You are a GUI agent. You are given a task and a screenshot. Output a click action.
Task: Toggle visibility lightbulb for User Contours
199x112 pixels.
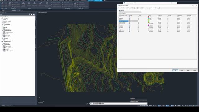pos(129,24)
